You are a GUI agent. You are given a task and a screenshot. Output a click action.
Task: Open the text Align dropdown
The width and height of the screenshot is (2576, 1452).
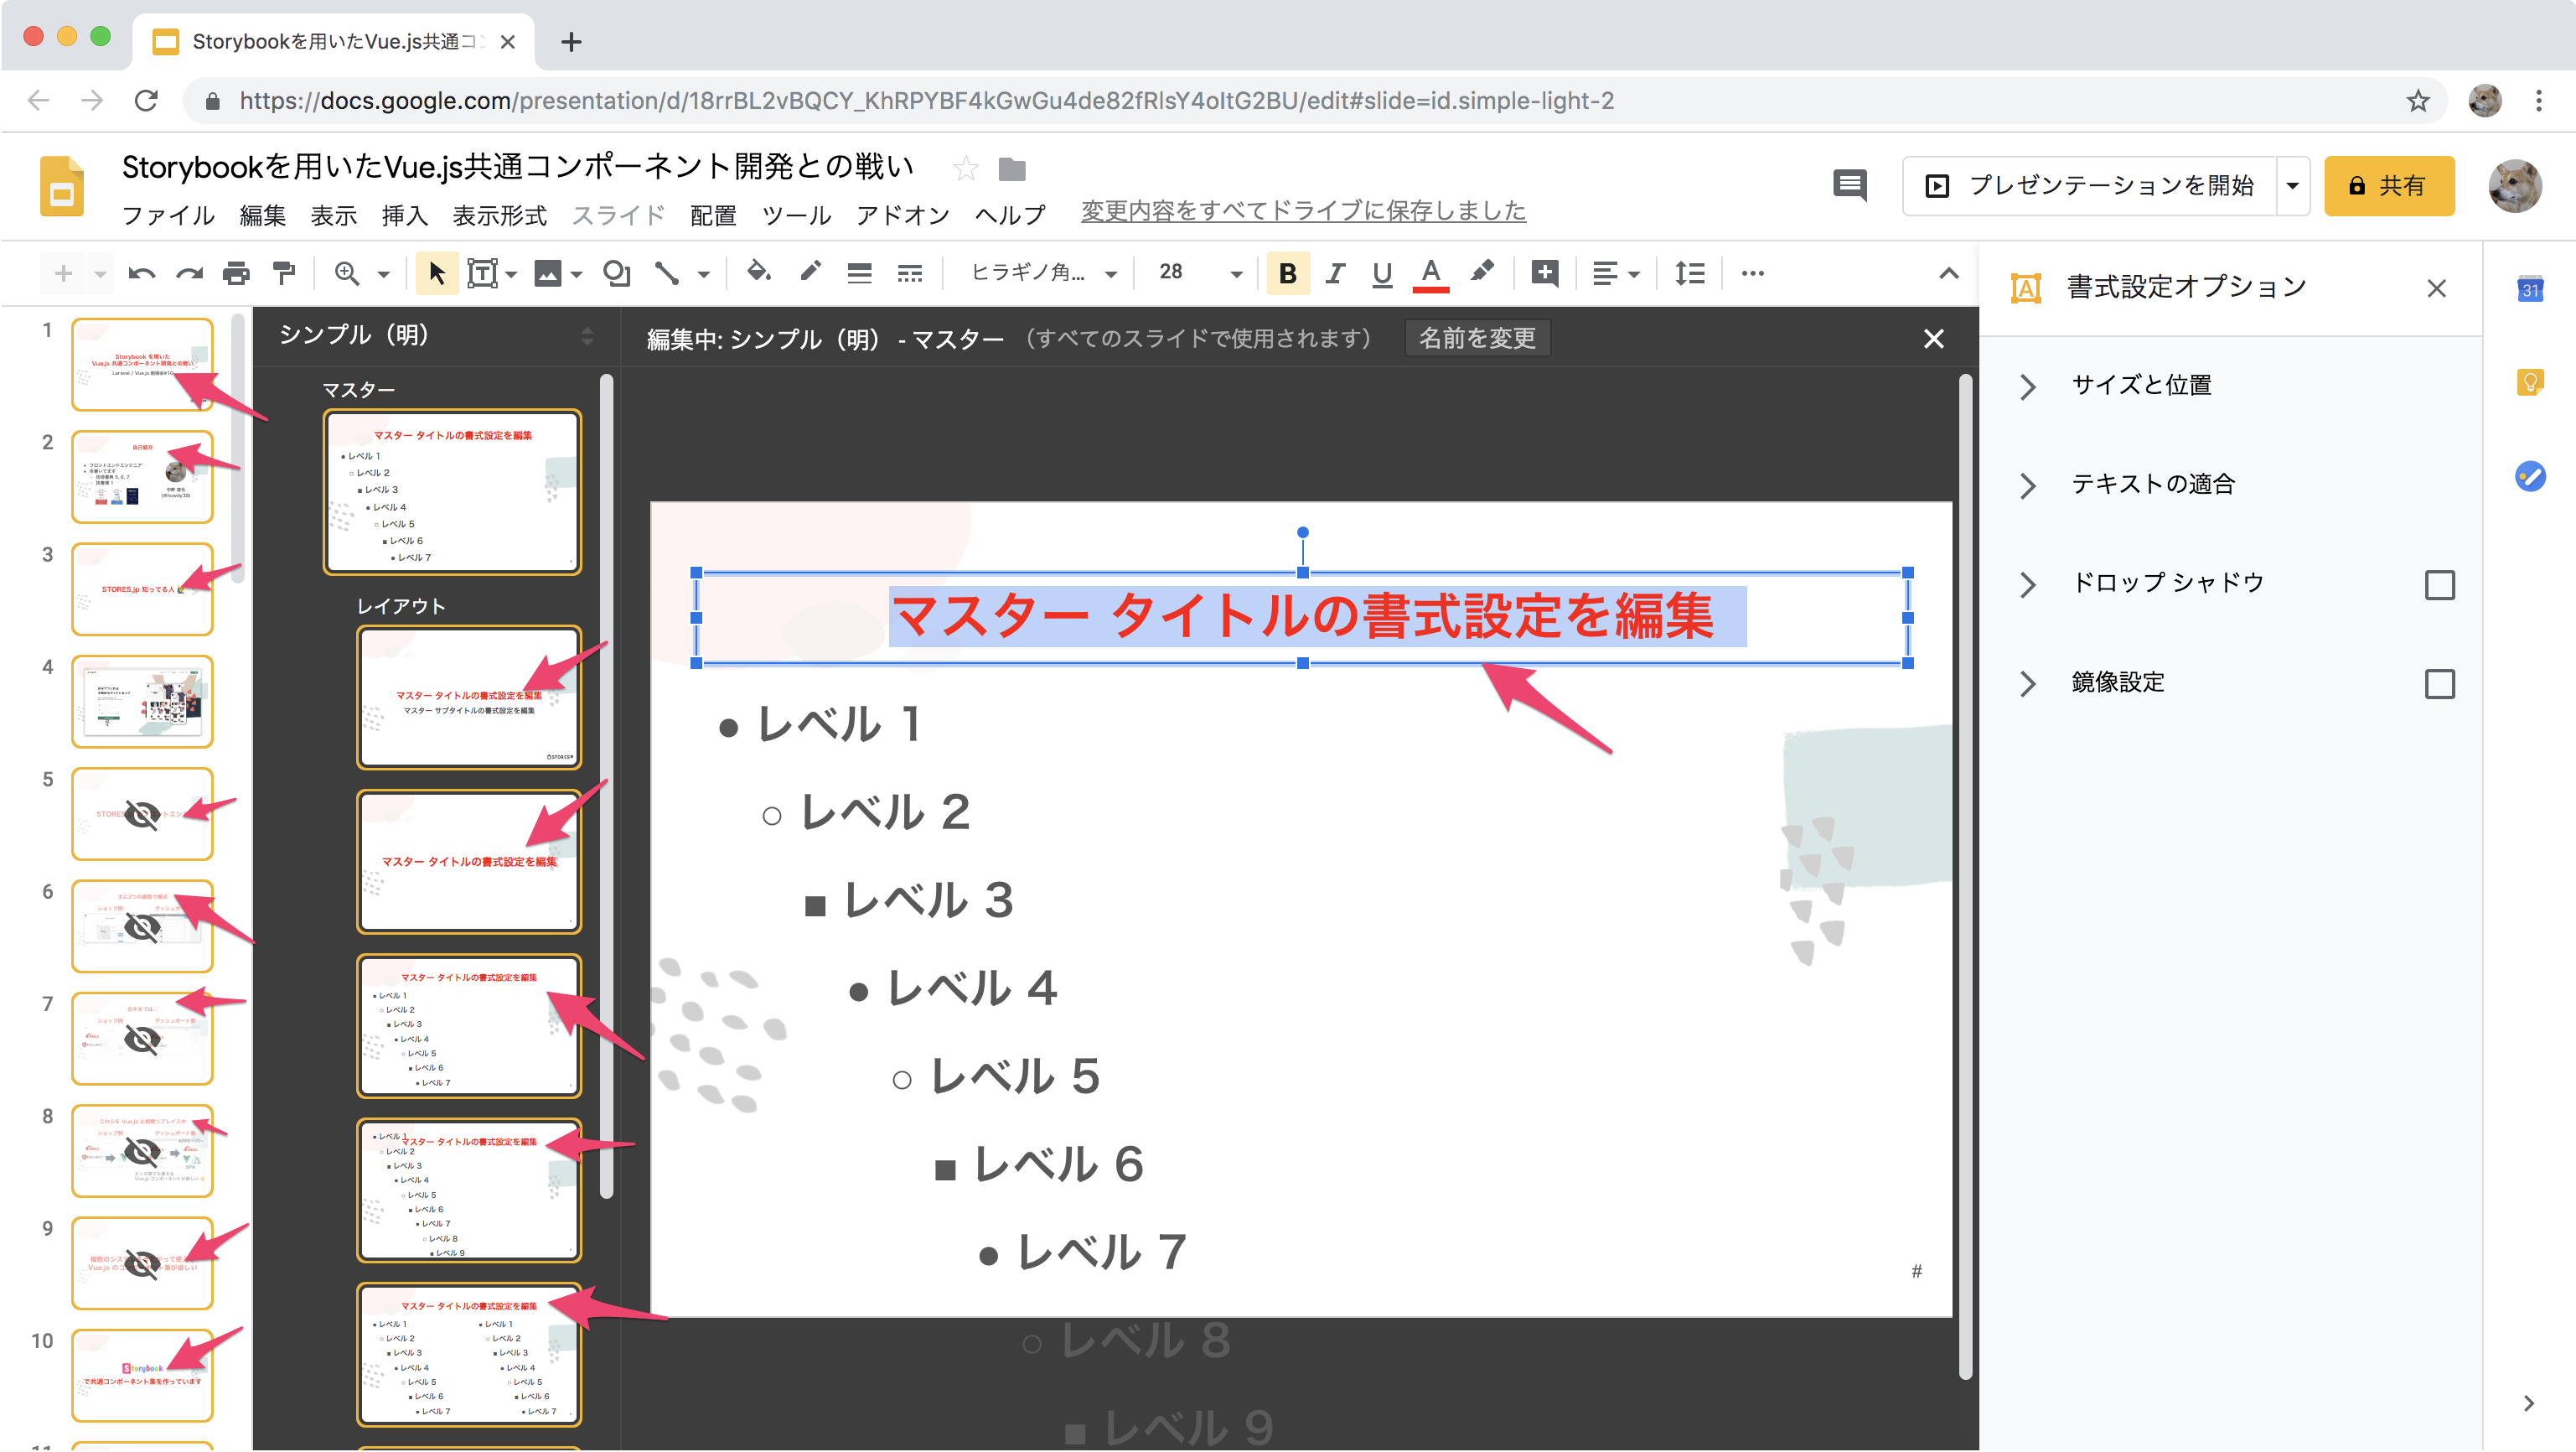click(1615, 272)
